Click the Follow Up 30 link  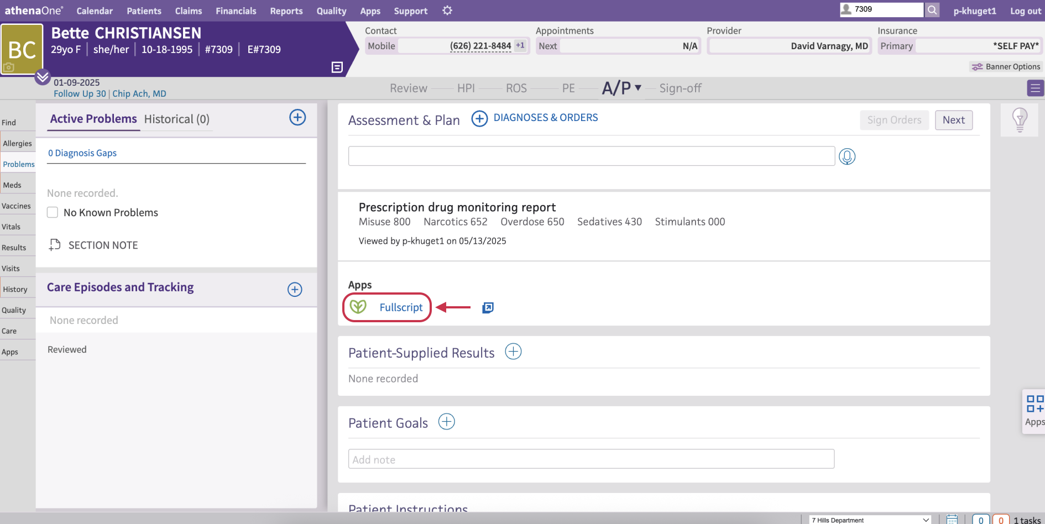click(x=79, y=93)
